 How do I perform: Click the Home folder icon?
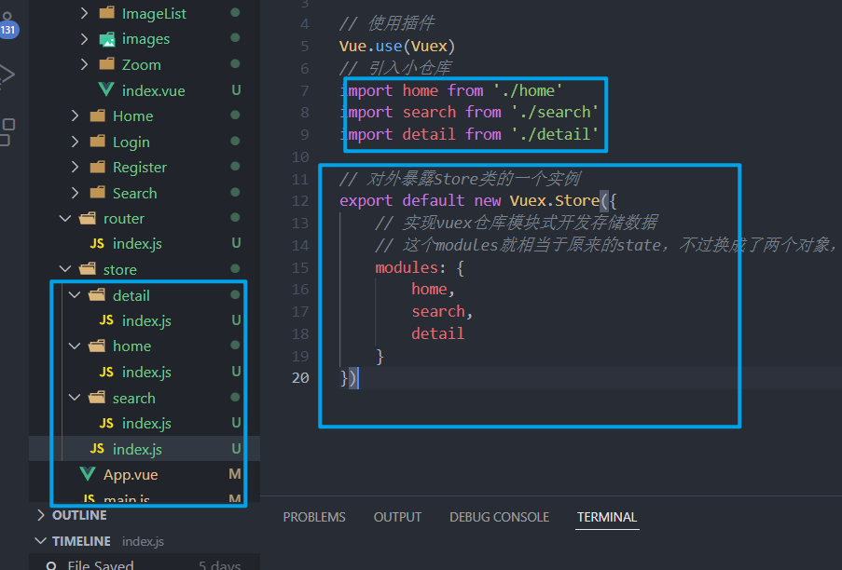point(98,115)
